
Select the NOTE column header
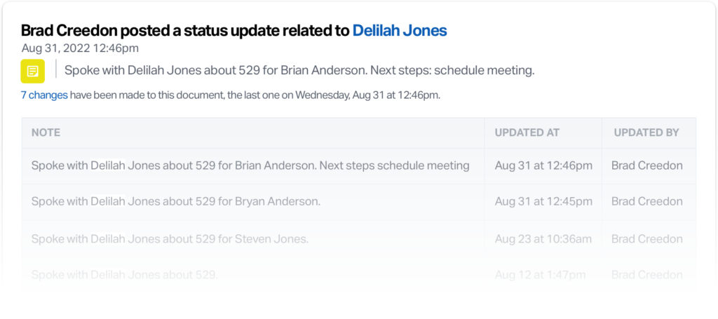pyautogui.click(x=46, y=133)
